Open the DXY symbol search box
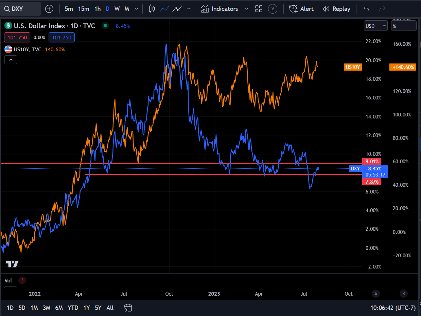The image size is (421, 316). tap(20, 9)
